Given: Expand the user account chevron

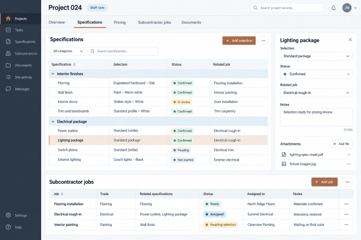Looking at the screenshot, I should [x=355, y=8].
